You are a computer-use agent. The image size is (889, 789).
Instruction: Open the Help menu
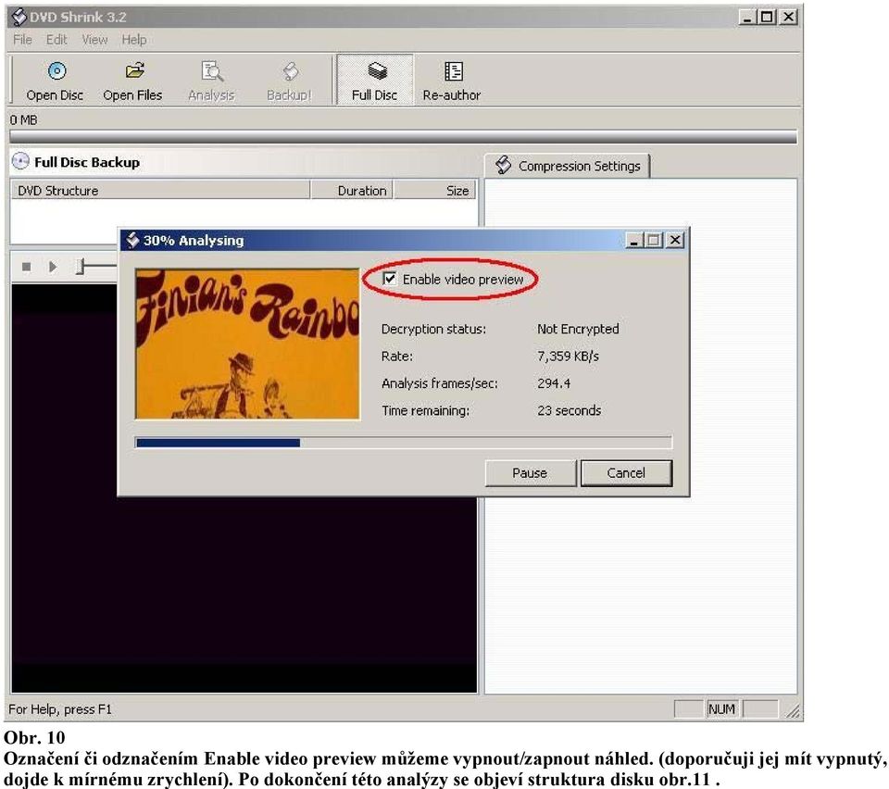click(133, 40)
